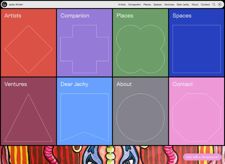225x164 pixels.
Task: Open Dear Jacky in the top navigation
Action: point(183,5)
